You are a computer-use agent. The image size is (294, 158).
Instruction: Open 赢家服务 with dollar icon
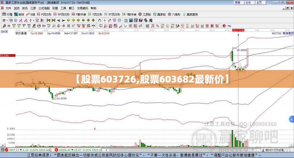coord(190,14)
